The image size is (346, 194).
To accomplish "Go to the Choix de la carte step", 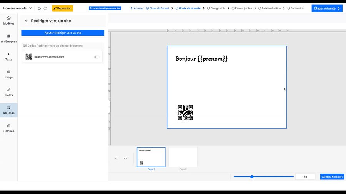I will pyautogui.click(x=188, y=8).
